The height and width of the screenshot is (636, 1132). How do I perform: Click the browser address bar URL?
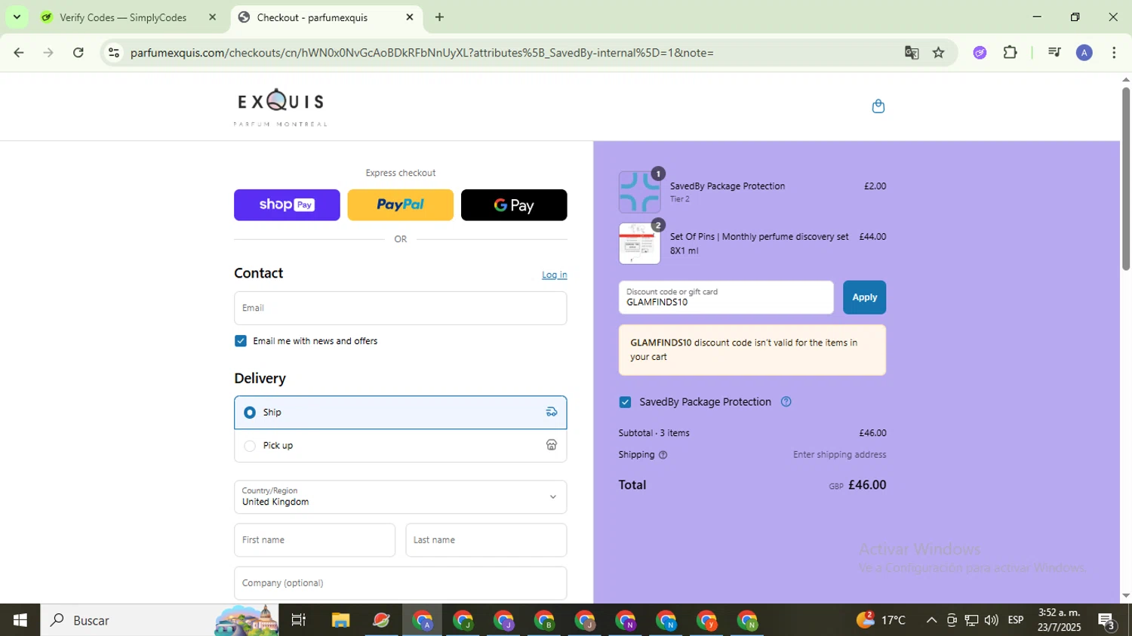[422, 53]
